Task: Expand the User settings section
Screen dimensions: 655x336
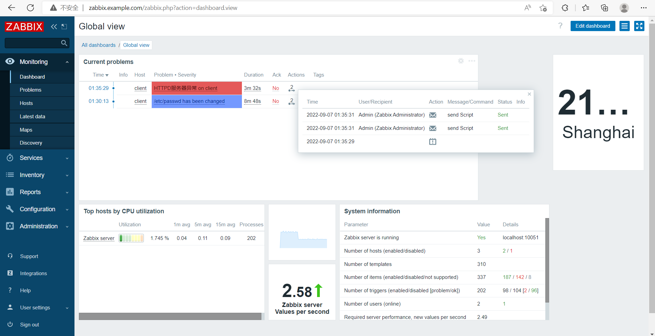Action: point(67,308)
